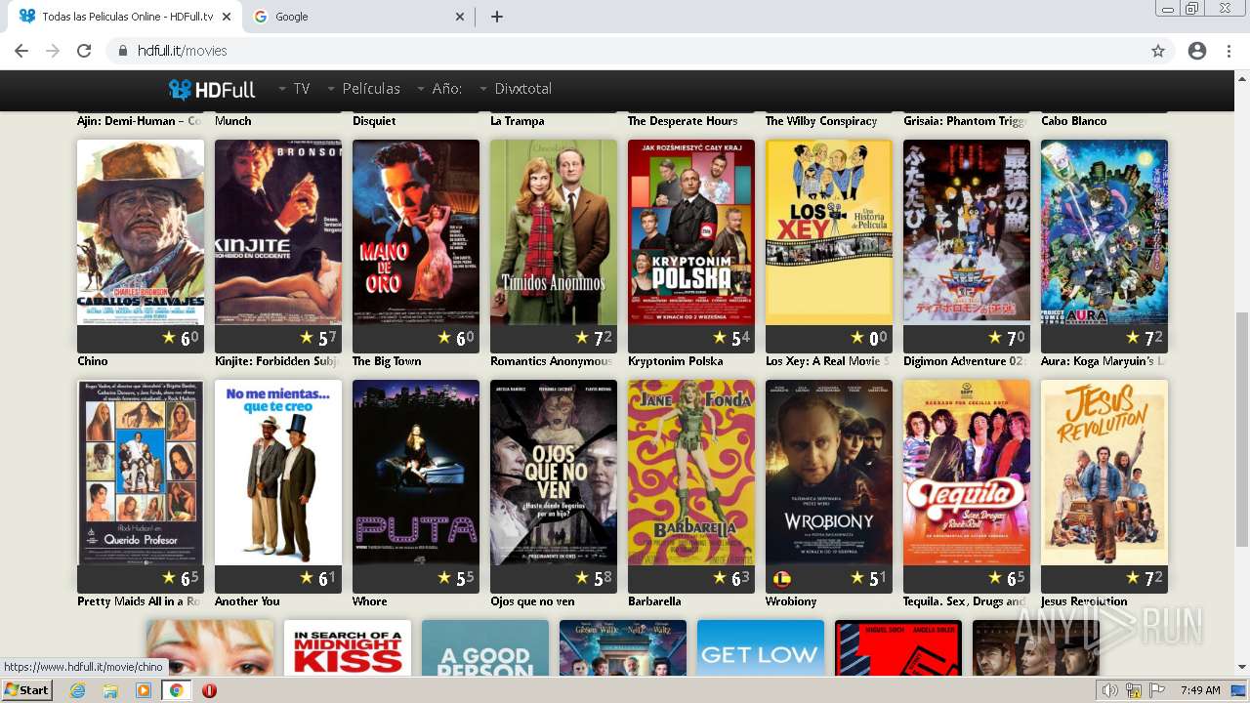Open Ojos que no ven poster
The height and width of the screenshot is (703, 1250).
click(x=554, y=473)
